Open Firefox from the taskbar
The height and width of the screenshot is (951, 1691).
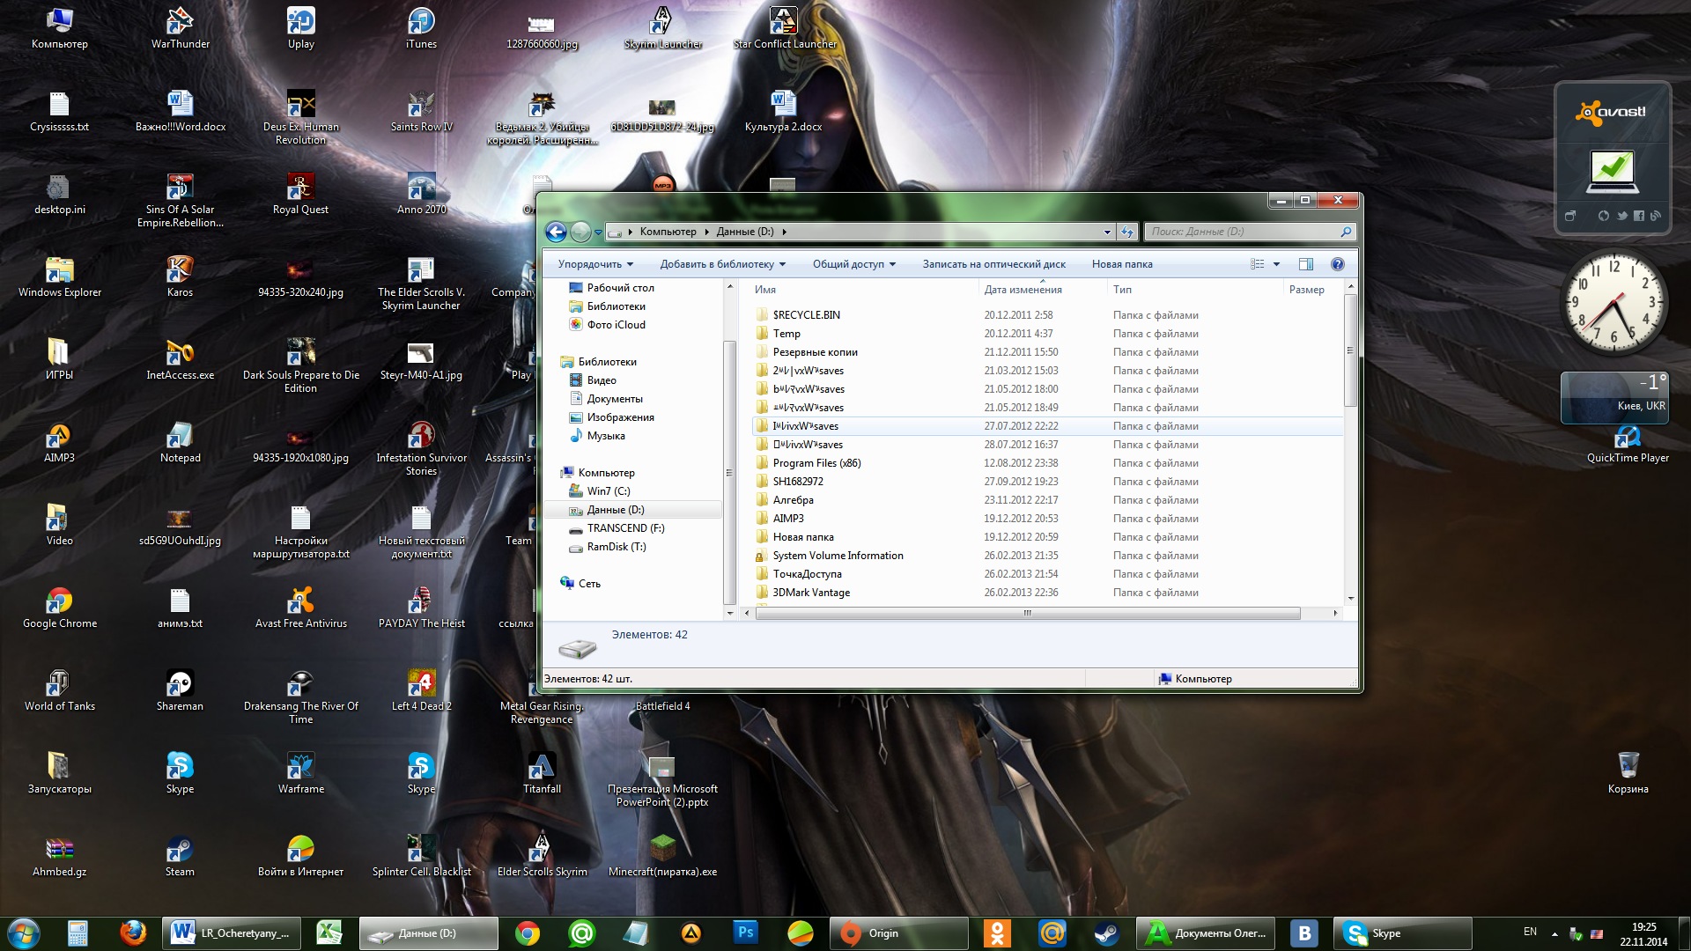(x=133, y=933)
